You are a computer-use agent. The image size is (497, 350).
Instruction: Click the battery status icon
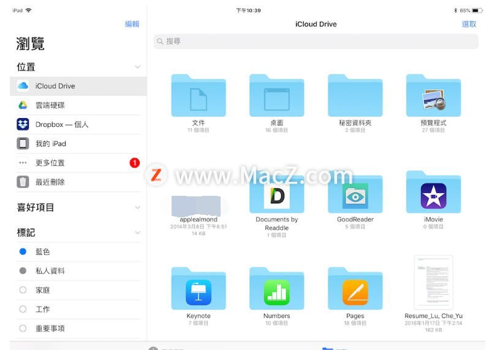point(477,10)
